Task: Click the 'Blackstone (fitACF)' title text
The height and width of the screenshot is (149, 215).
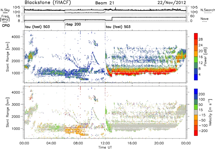Action: (x=48, y=3)
